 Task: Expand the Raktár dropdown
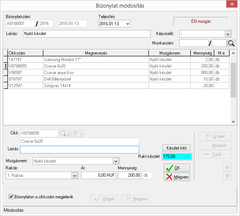(74, 176)
